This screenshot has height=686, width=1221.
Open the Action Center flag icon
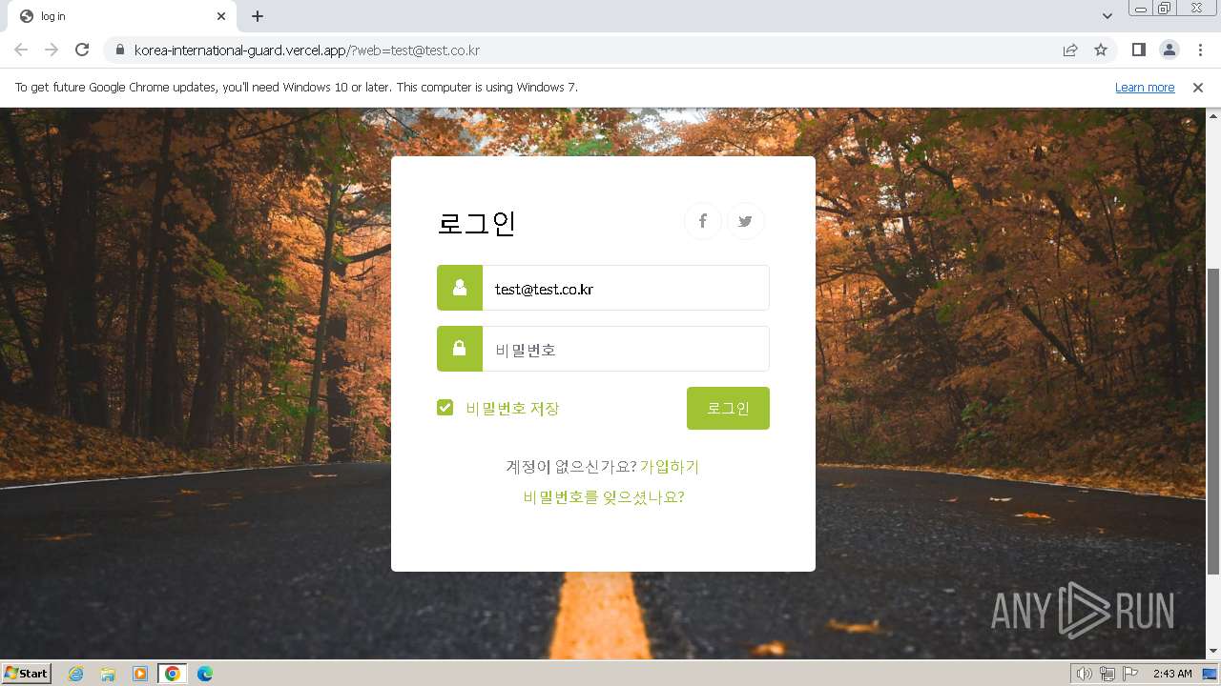1130,674
